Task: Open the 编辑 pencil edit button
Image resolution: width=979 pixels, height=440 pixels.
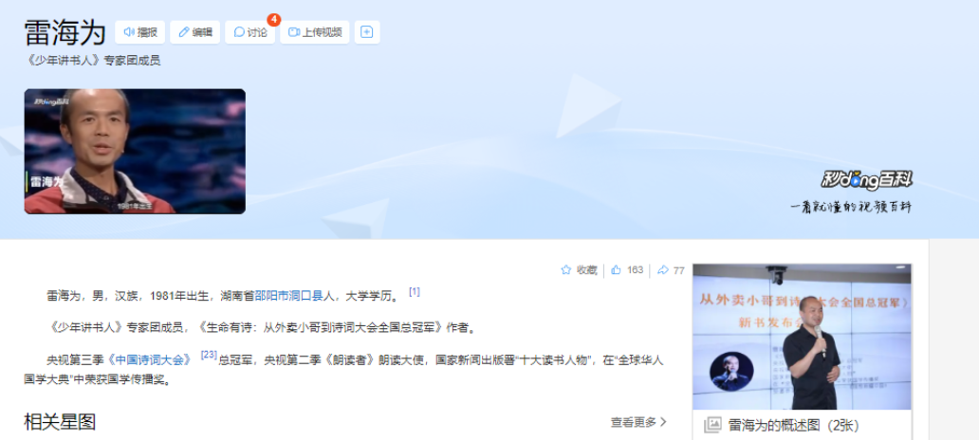Action: 194,32
